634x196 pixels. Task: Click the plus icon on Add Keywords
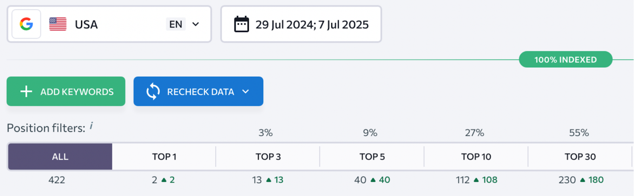click(26, 91)
